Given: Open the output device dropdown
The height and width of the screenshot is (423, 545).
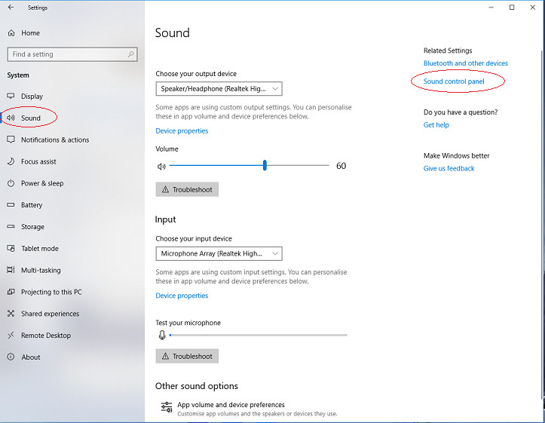Looking at the screenshot, I should [x=219, y=89].
